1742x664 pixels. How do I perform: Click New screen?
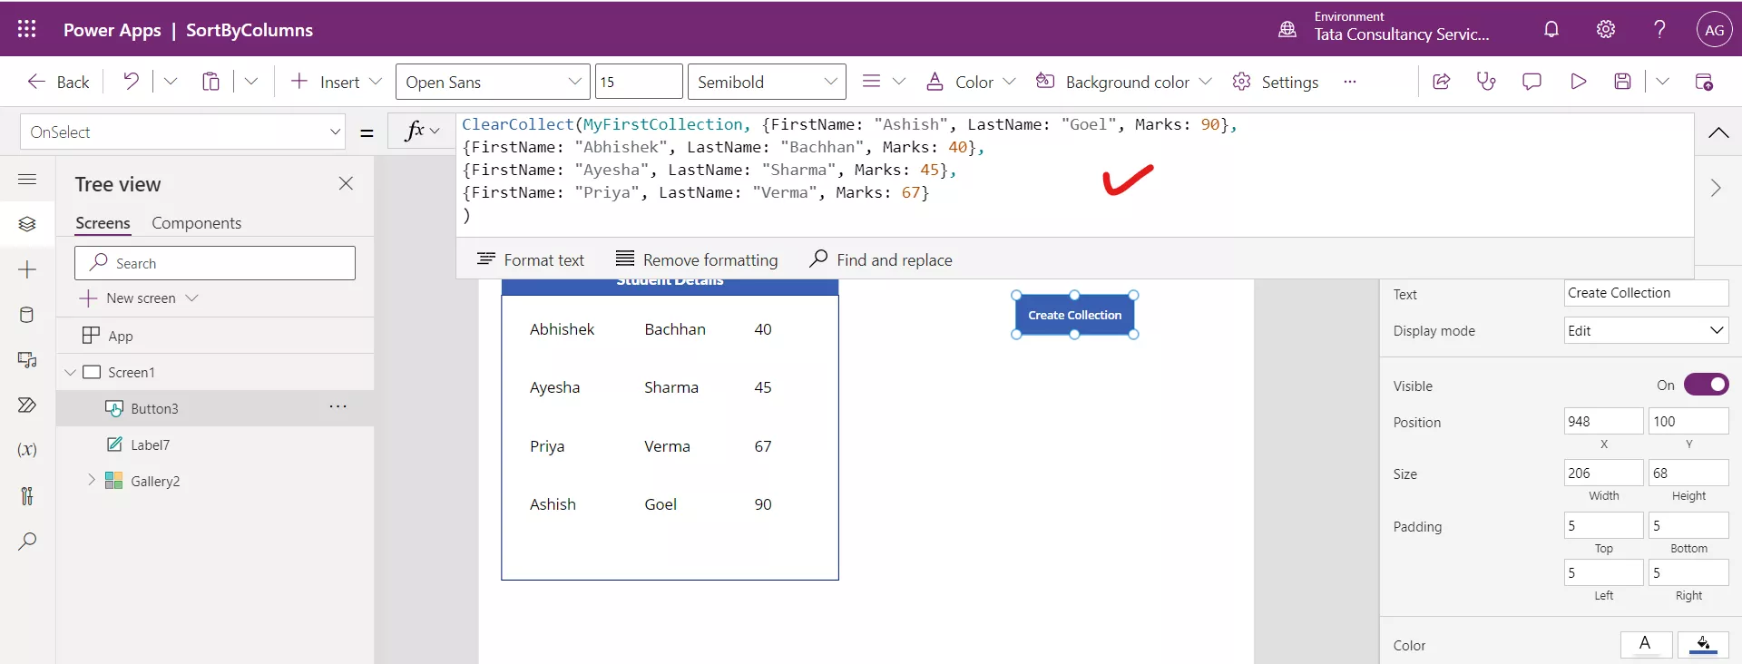tap(138, 298)
